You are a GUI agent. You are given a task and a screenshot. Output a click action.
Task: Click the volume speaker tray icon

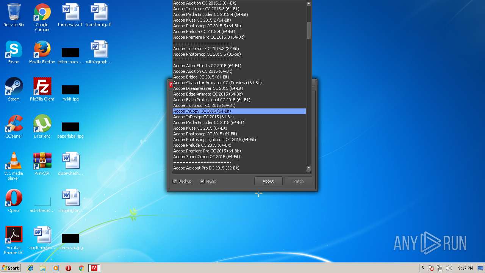coord(449,268)
